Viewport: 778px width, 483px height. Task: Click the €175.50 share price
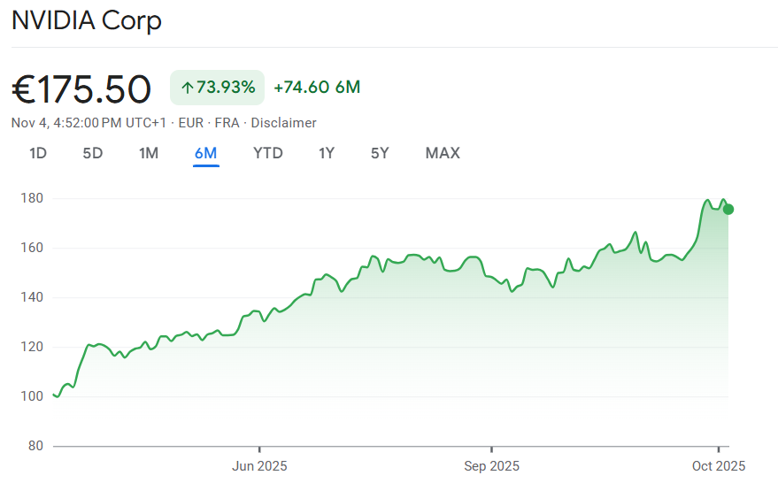tap(81, 89)
